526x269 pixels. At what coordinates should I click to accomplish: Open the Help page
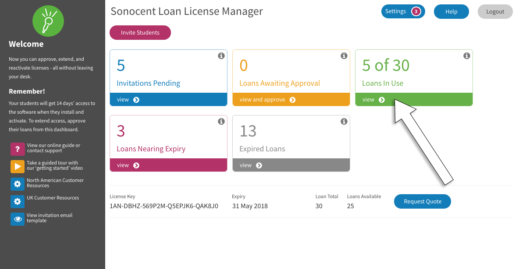(x=451, y=12)
